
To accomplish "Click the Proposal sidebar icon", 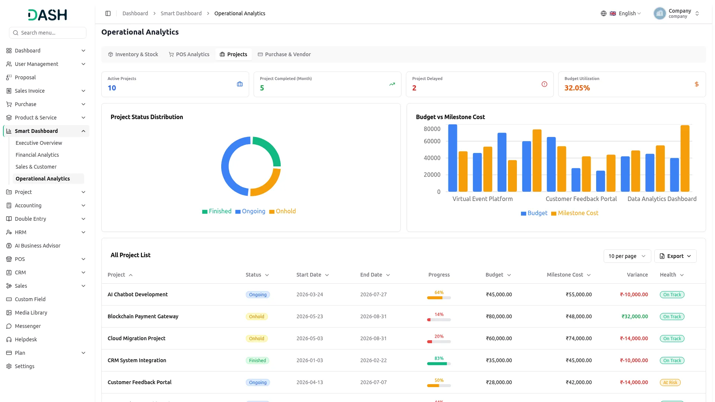I will (9, 77).
